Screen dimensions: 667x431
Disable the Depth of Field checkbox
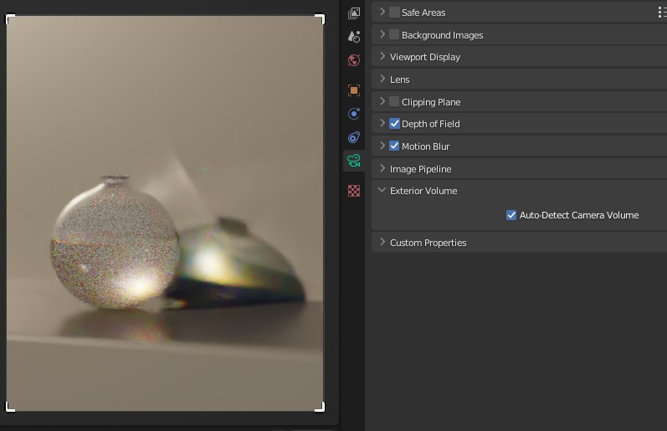[x=394, y=124]
